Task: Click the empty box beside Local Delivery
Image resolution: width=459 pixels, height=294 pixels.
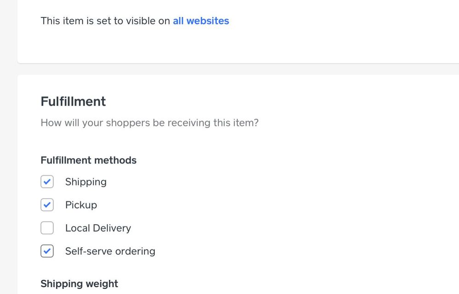Action: pyautogui.click(x=47, y=228)
